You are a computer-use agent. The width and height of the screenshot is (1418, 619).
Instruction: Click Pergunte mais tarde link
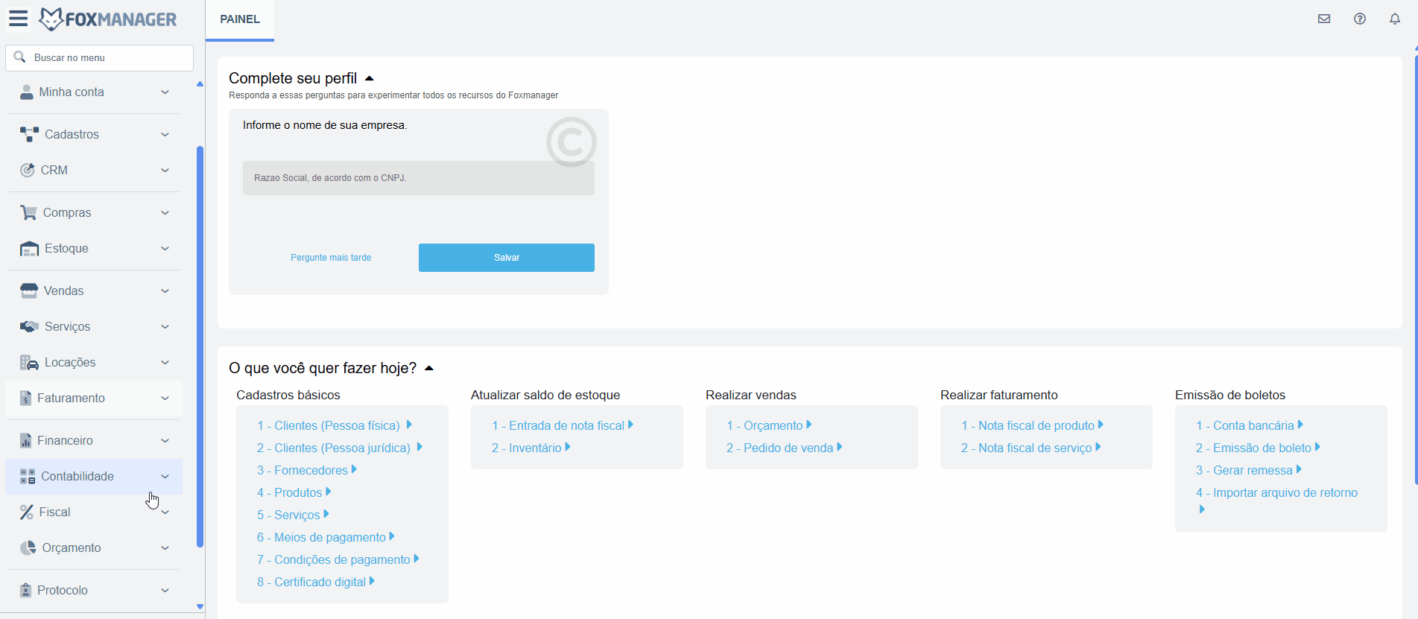point(331,258)
